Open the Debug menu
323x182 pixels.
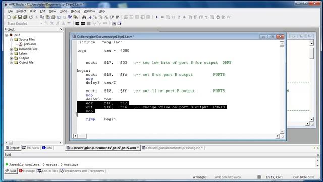(x=75, y=11)
